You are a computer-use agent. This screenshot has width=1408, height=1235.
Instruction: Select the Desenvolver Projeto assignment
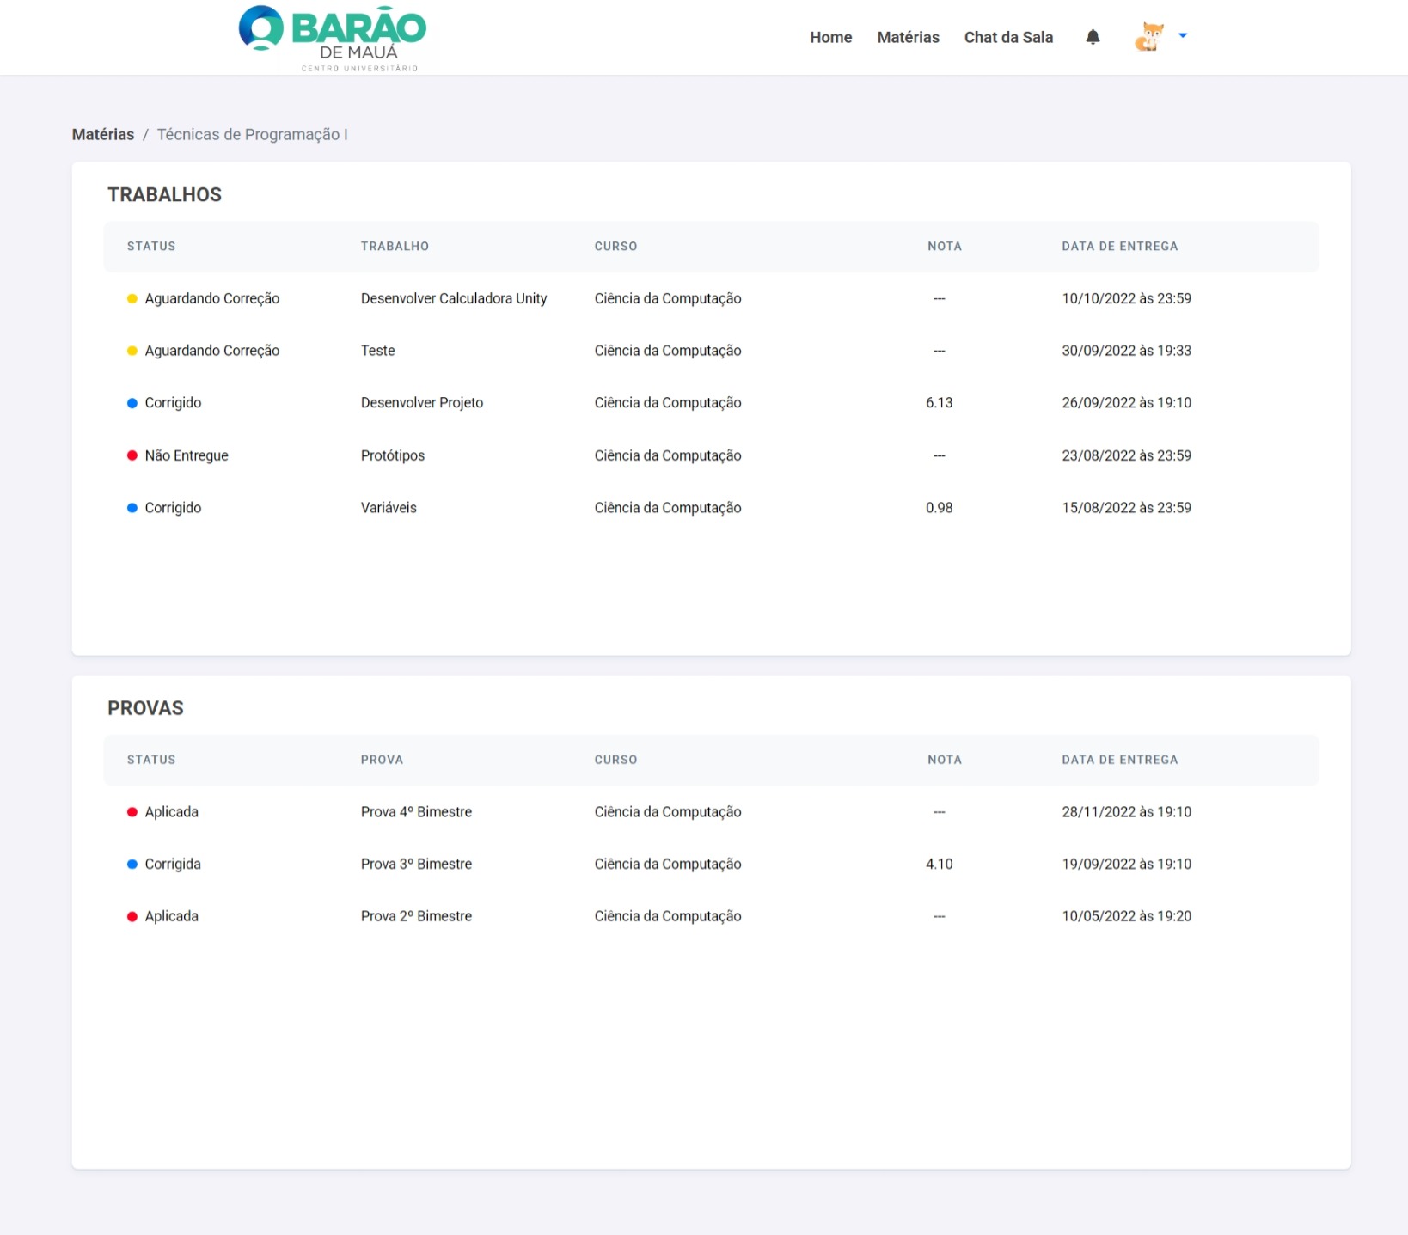pyautogui.click(x=422, y=402)
